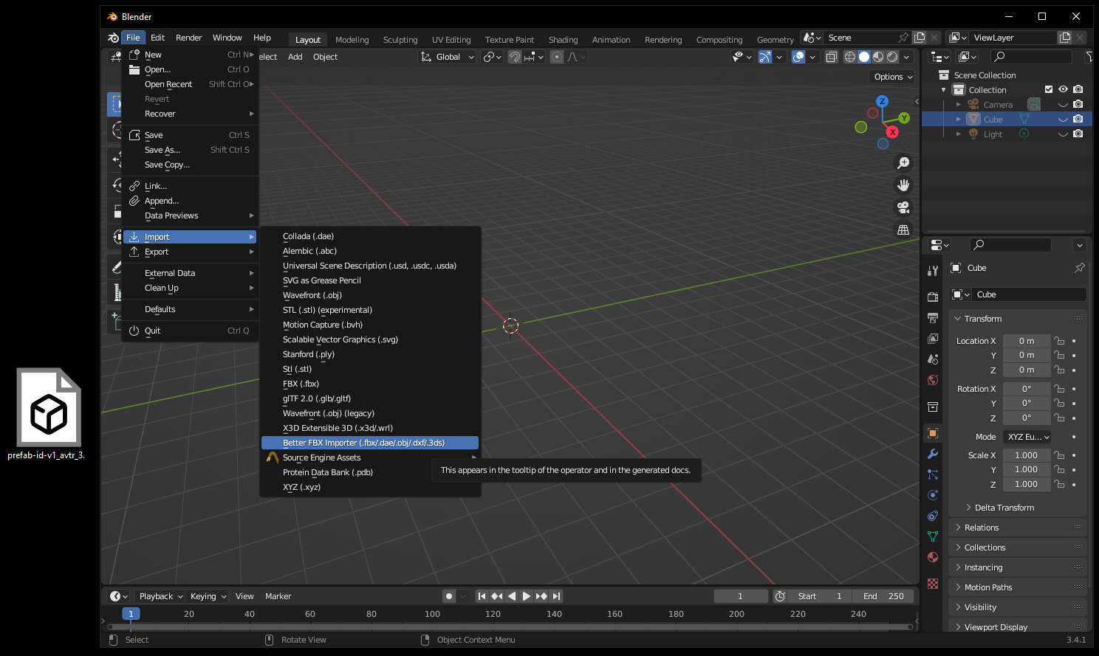Viewport: 1099px width, 656px height.
Task: Toggle proportional editing button
Action: pyautogui.click(x=557, y=57)
